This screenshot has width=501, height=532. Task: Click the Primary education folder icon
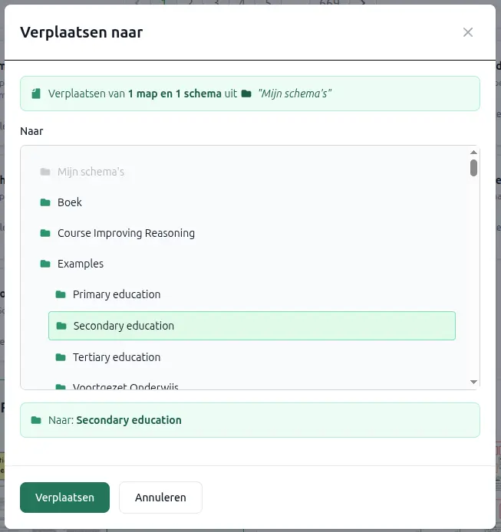[x=61, y=294]
